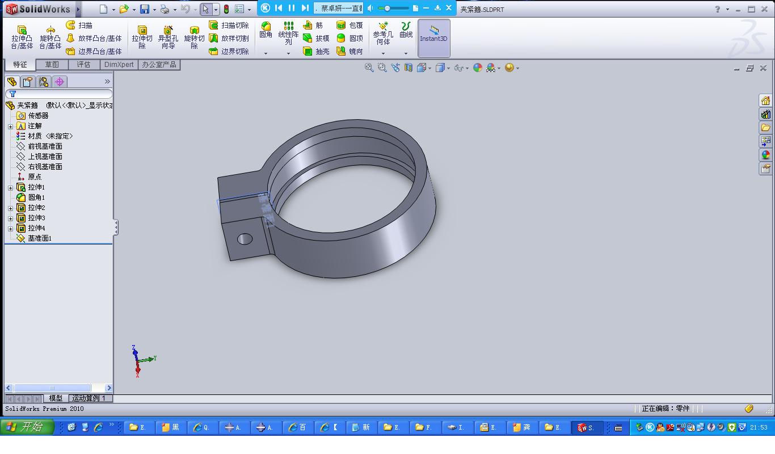Open the PropertyManager tab icon
The width and height of the screenshot is (775, 454).
coord(27,82)
